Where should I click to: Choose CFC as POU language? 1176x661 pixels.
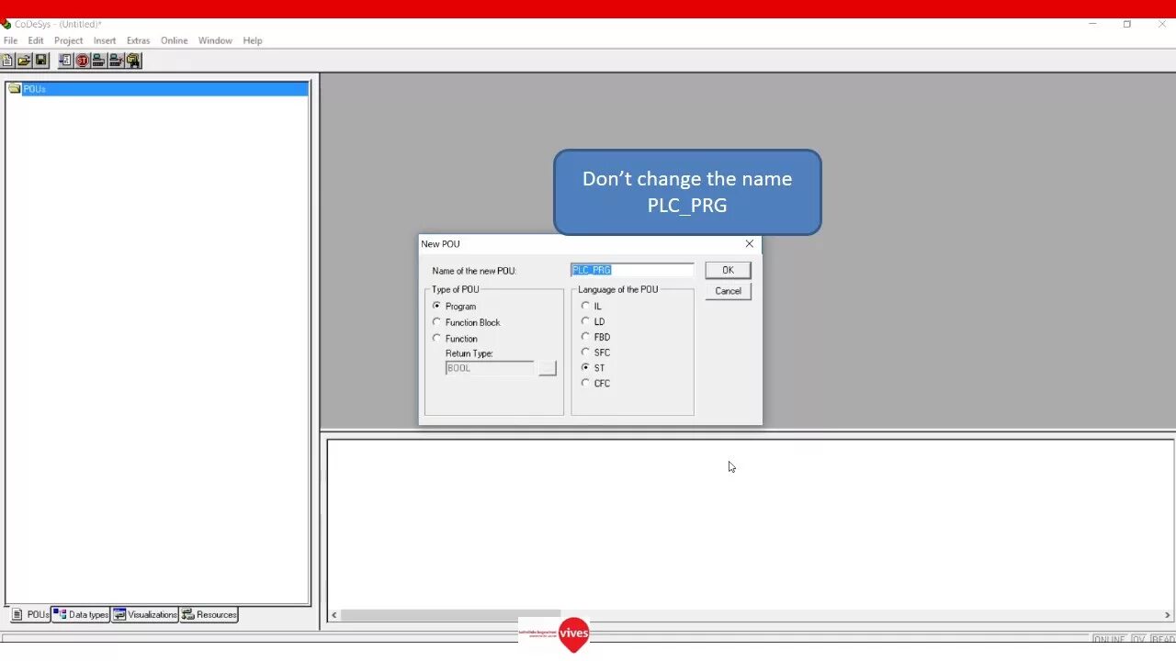585,383
